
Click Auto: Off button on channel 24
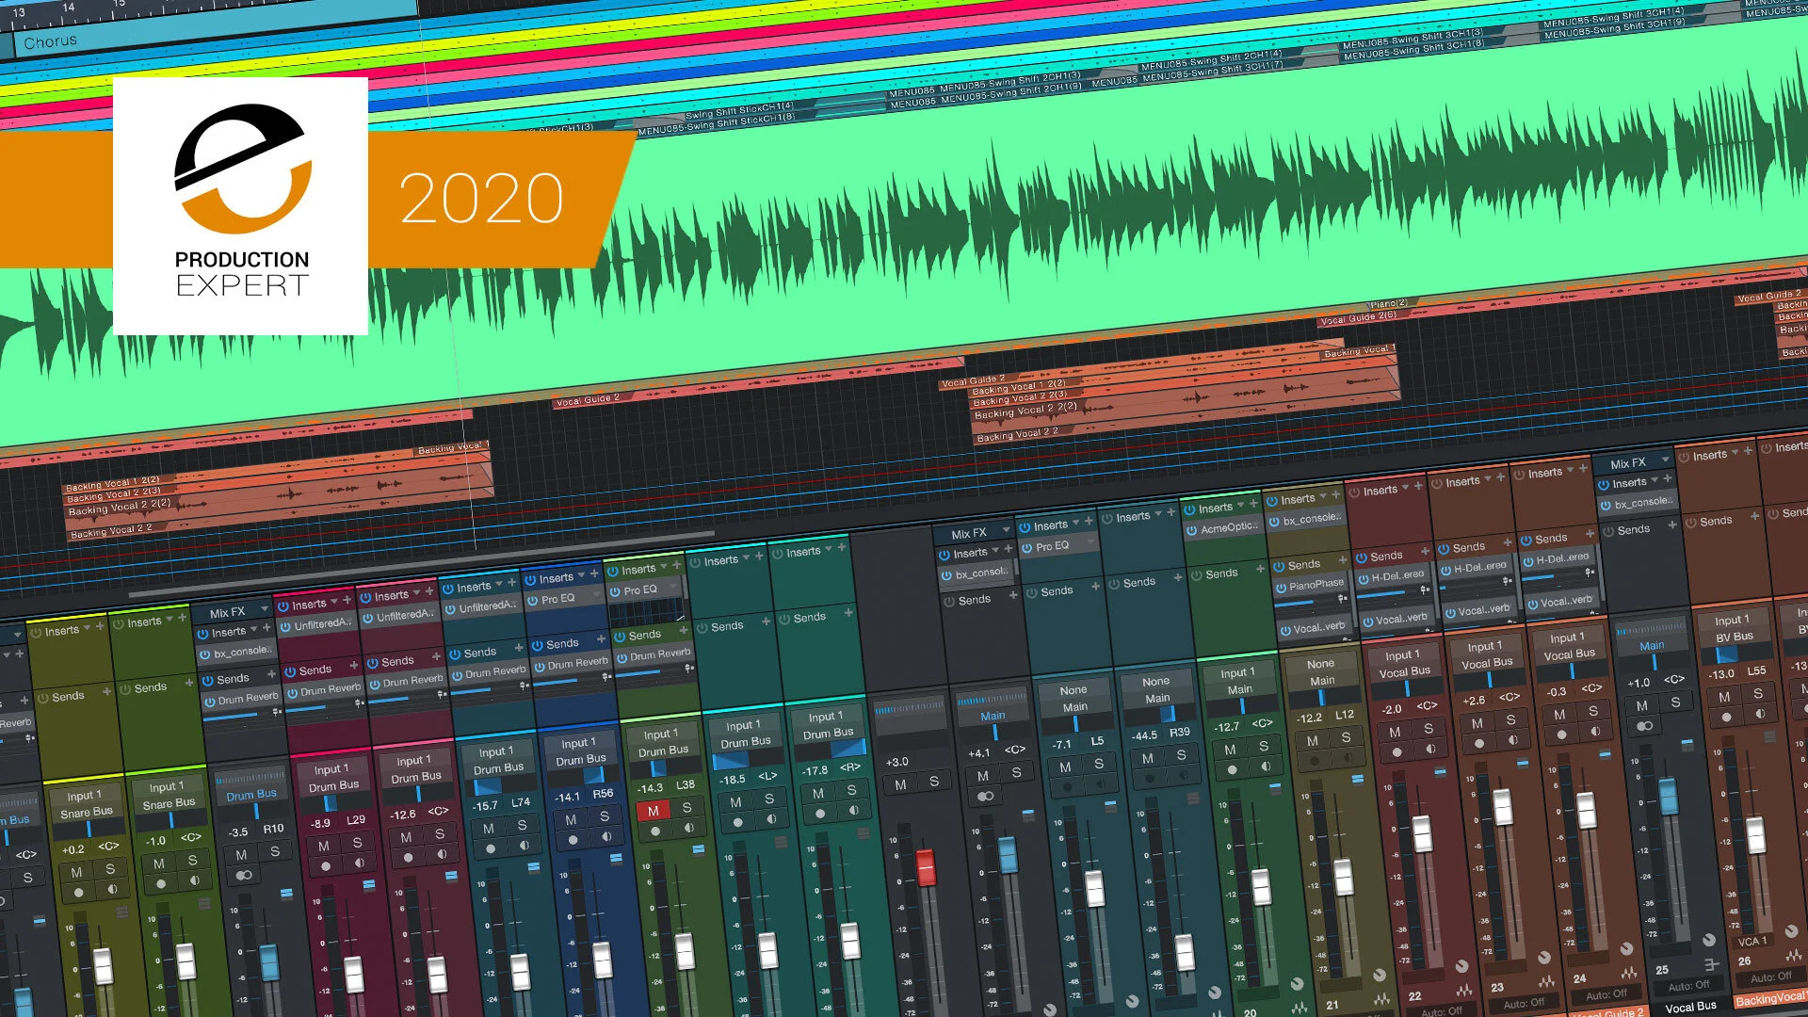pyautogui.click(x=1606, y=994)
